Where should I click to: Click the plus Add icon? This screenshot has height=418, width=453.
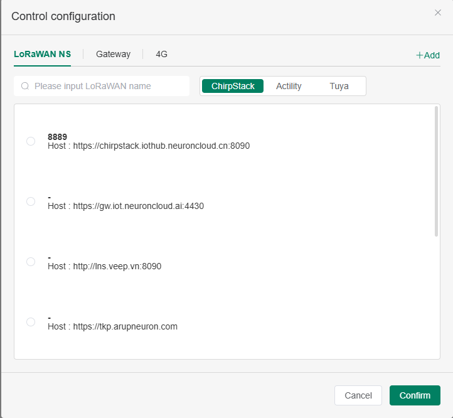(x=420, y=55)
